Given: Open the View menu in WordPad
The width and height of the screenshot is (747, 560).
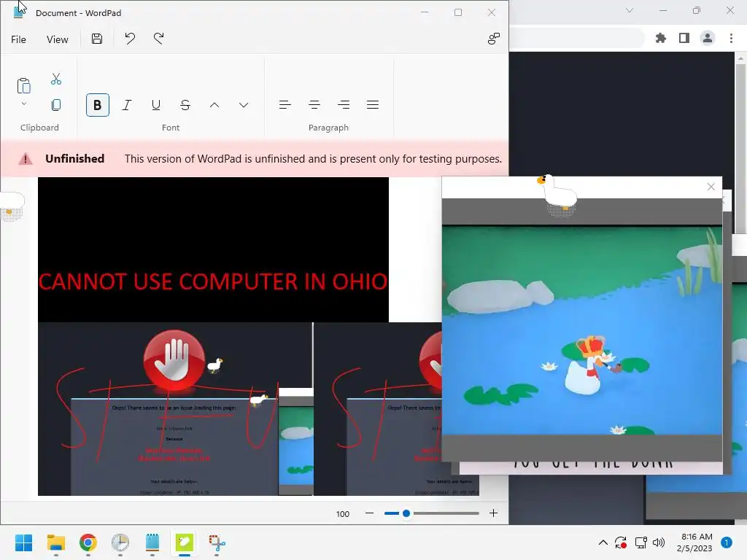Looking at the screenshot, I should pyautogui.click(x=57, y=39).
